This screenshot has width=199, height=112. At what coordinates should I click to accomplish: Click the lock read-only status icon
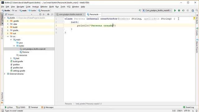[x=193, y=111]
